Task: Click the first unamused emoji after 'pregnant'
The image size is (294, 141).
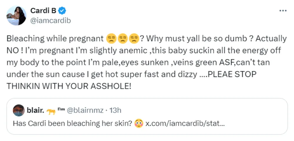Action: 111,39
